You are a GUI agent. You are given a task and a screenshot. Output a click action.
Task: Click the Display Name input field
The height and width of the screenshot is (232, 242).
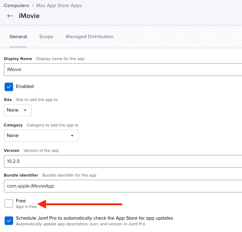pyautogui.click(x=123, y=70)
